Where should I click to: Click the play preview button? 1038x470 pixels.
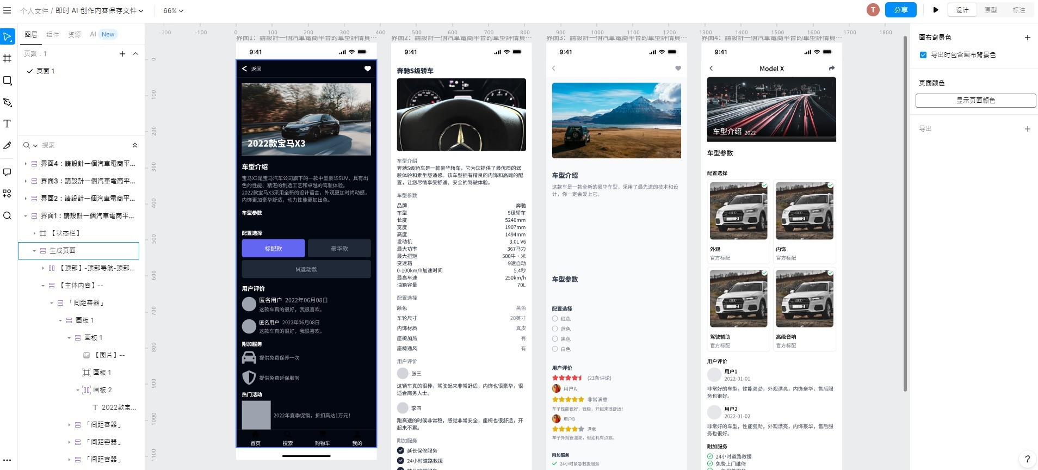click(935, 10)
